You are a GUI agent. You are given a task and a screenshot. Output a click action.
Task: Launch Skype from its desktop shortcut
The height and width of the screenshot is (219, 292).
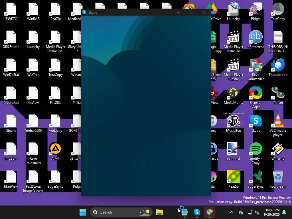[x=256, y=123]
